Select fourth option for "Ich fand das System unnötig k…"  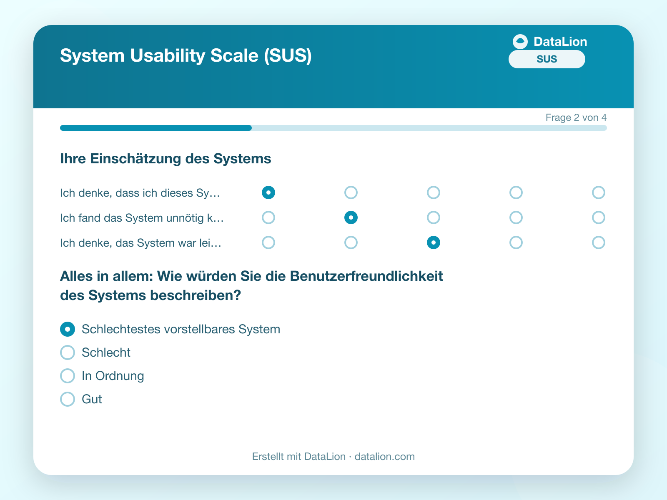(516, 217)
